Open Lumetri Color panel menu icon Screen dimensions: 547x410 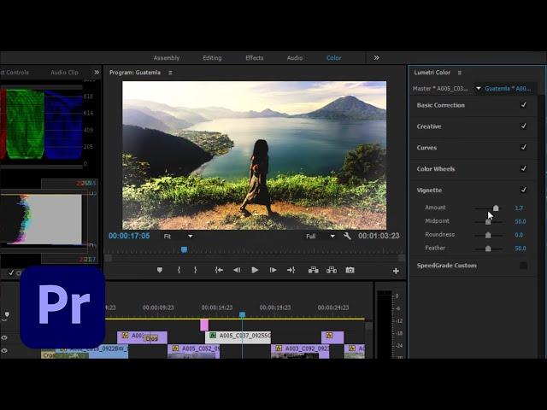click(460, 73)
